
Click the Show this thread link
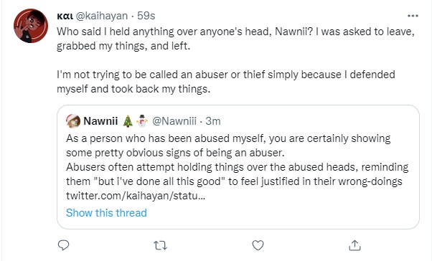(x=106, y=213)
